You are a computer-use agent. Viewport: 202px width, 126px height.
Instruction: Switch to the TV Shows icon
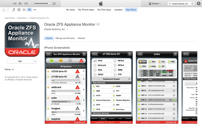point(24,10)
